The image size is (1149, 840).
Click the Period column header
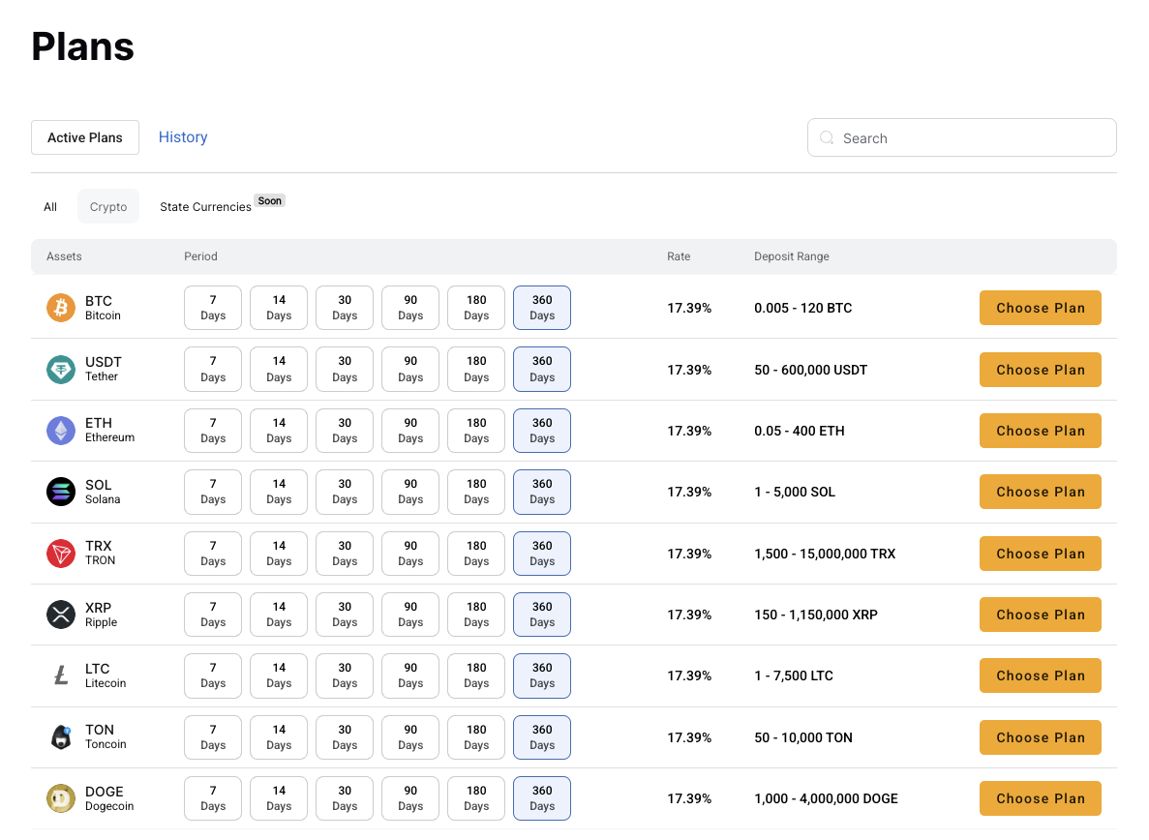pos(200,256)
